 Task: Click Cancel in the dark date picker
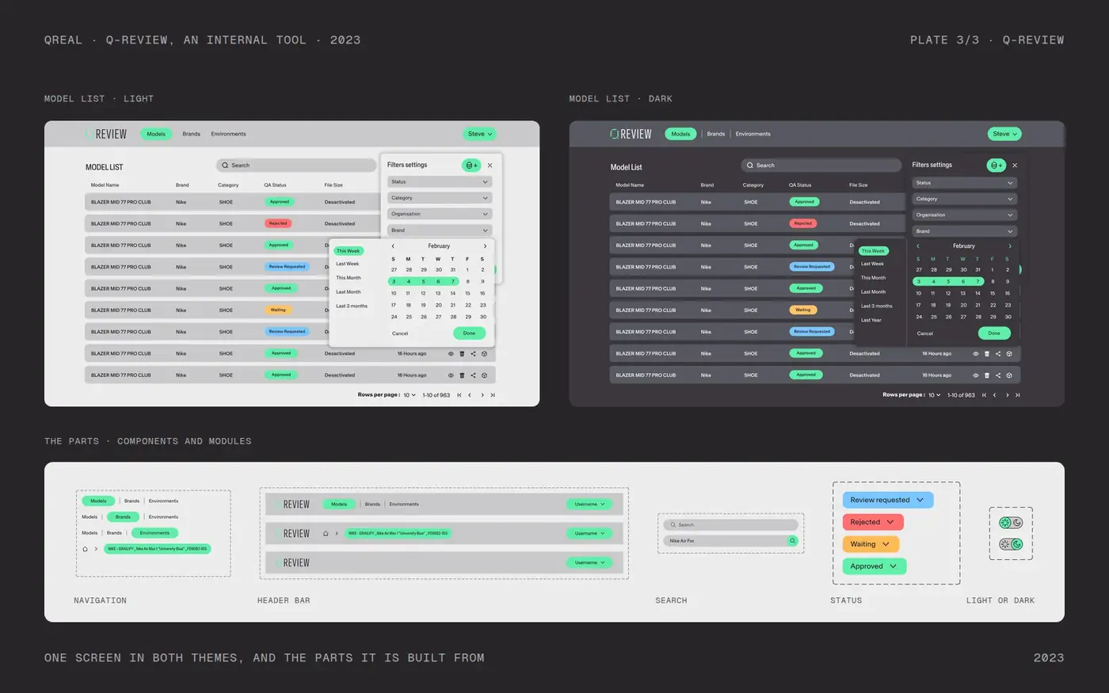(x=925, y=333)
